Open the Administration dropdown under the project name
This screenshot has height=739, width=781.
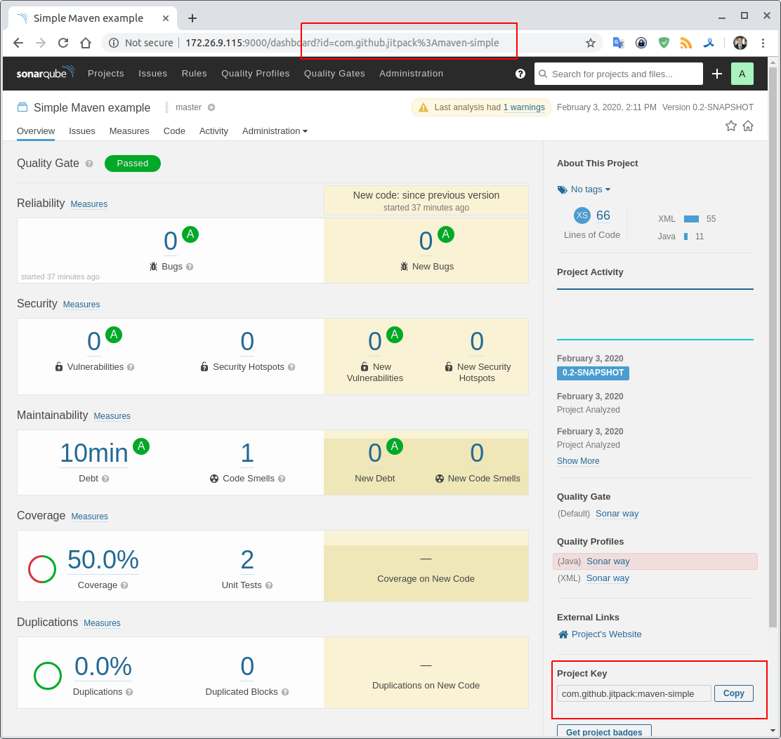[274, 131]
